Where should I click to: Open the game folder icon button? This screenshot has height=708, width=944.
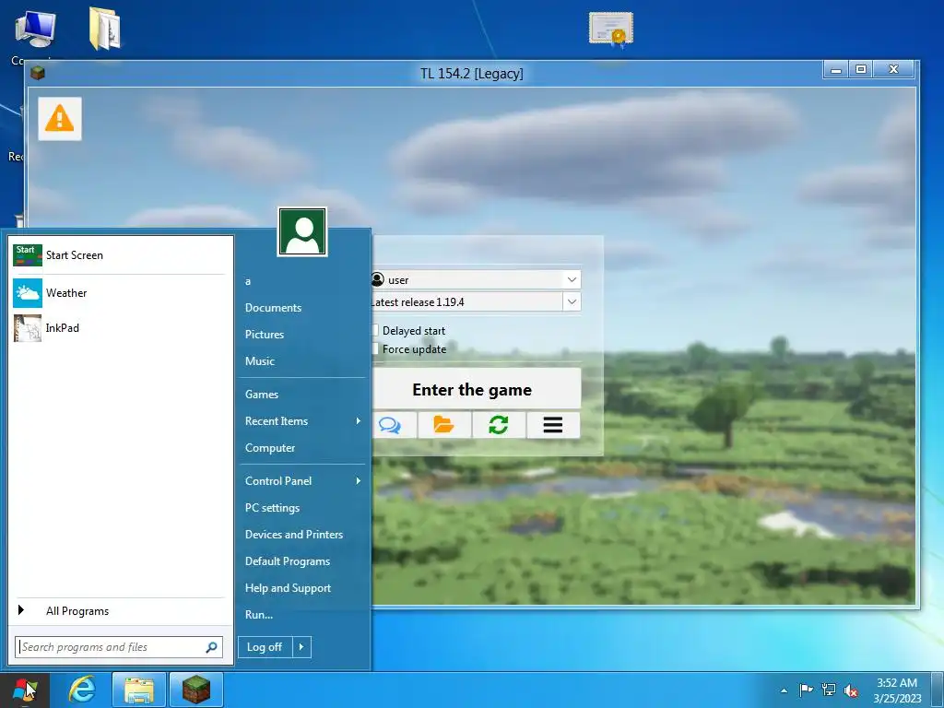444,425
